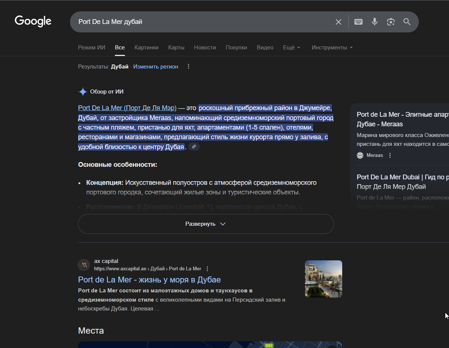Viewport: 449px width, 348px height.
Task: Switch to Режим ИИ tab
Action: pyautogui.click(x=92, y=48)
